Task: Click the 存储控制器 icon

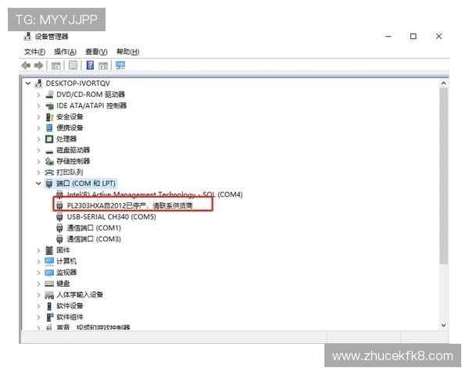Action: pyautogui.click(x=49, y=162)
